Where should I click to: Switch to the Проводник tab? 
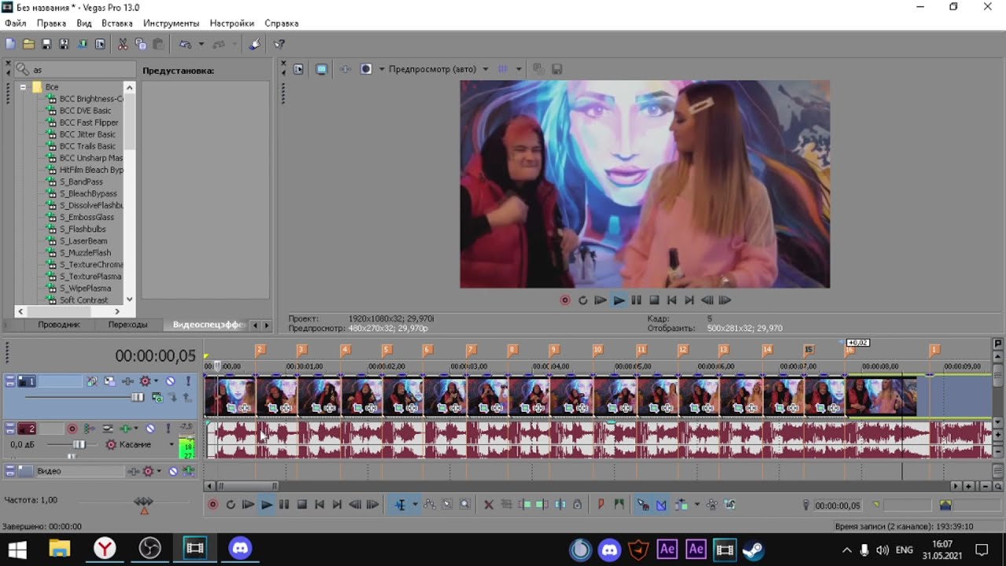tap(59, 325)
